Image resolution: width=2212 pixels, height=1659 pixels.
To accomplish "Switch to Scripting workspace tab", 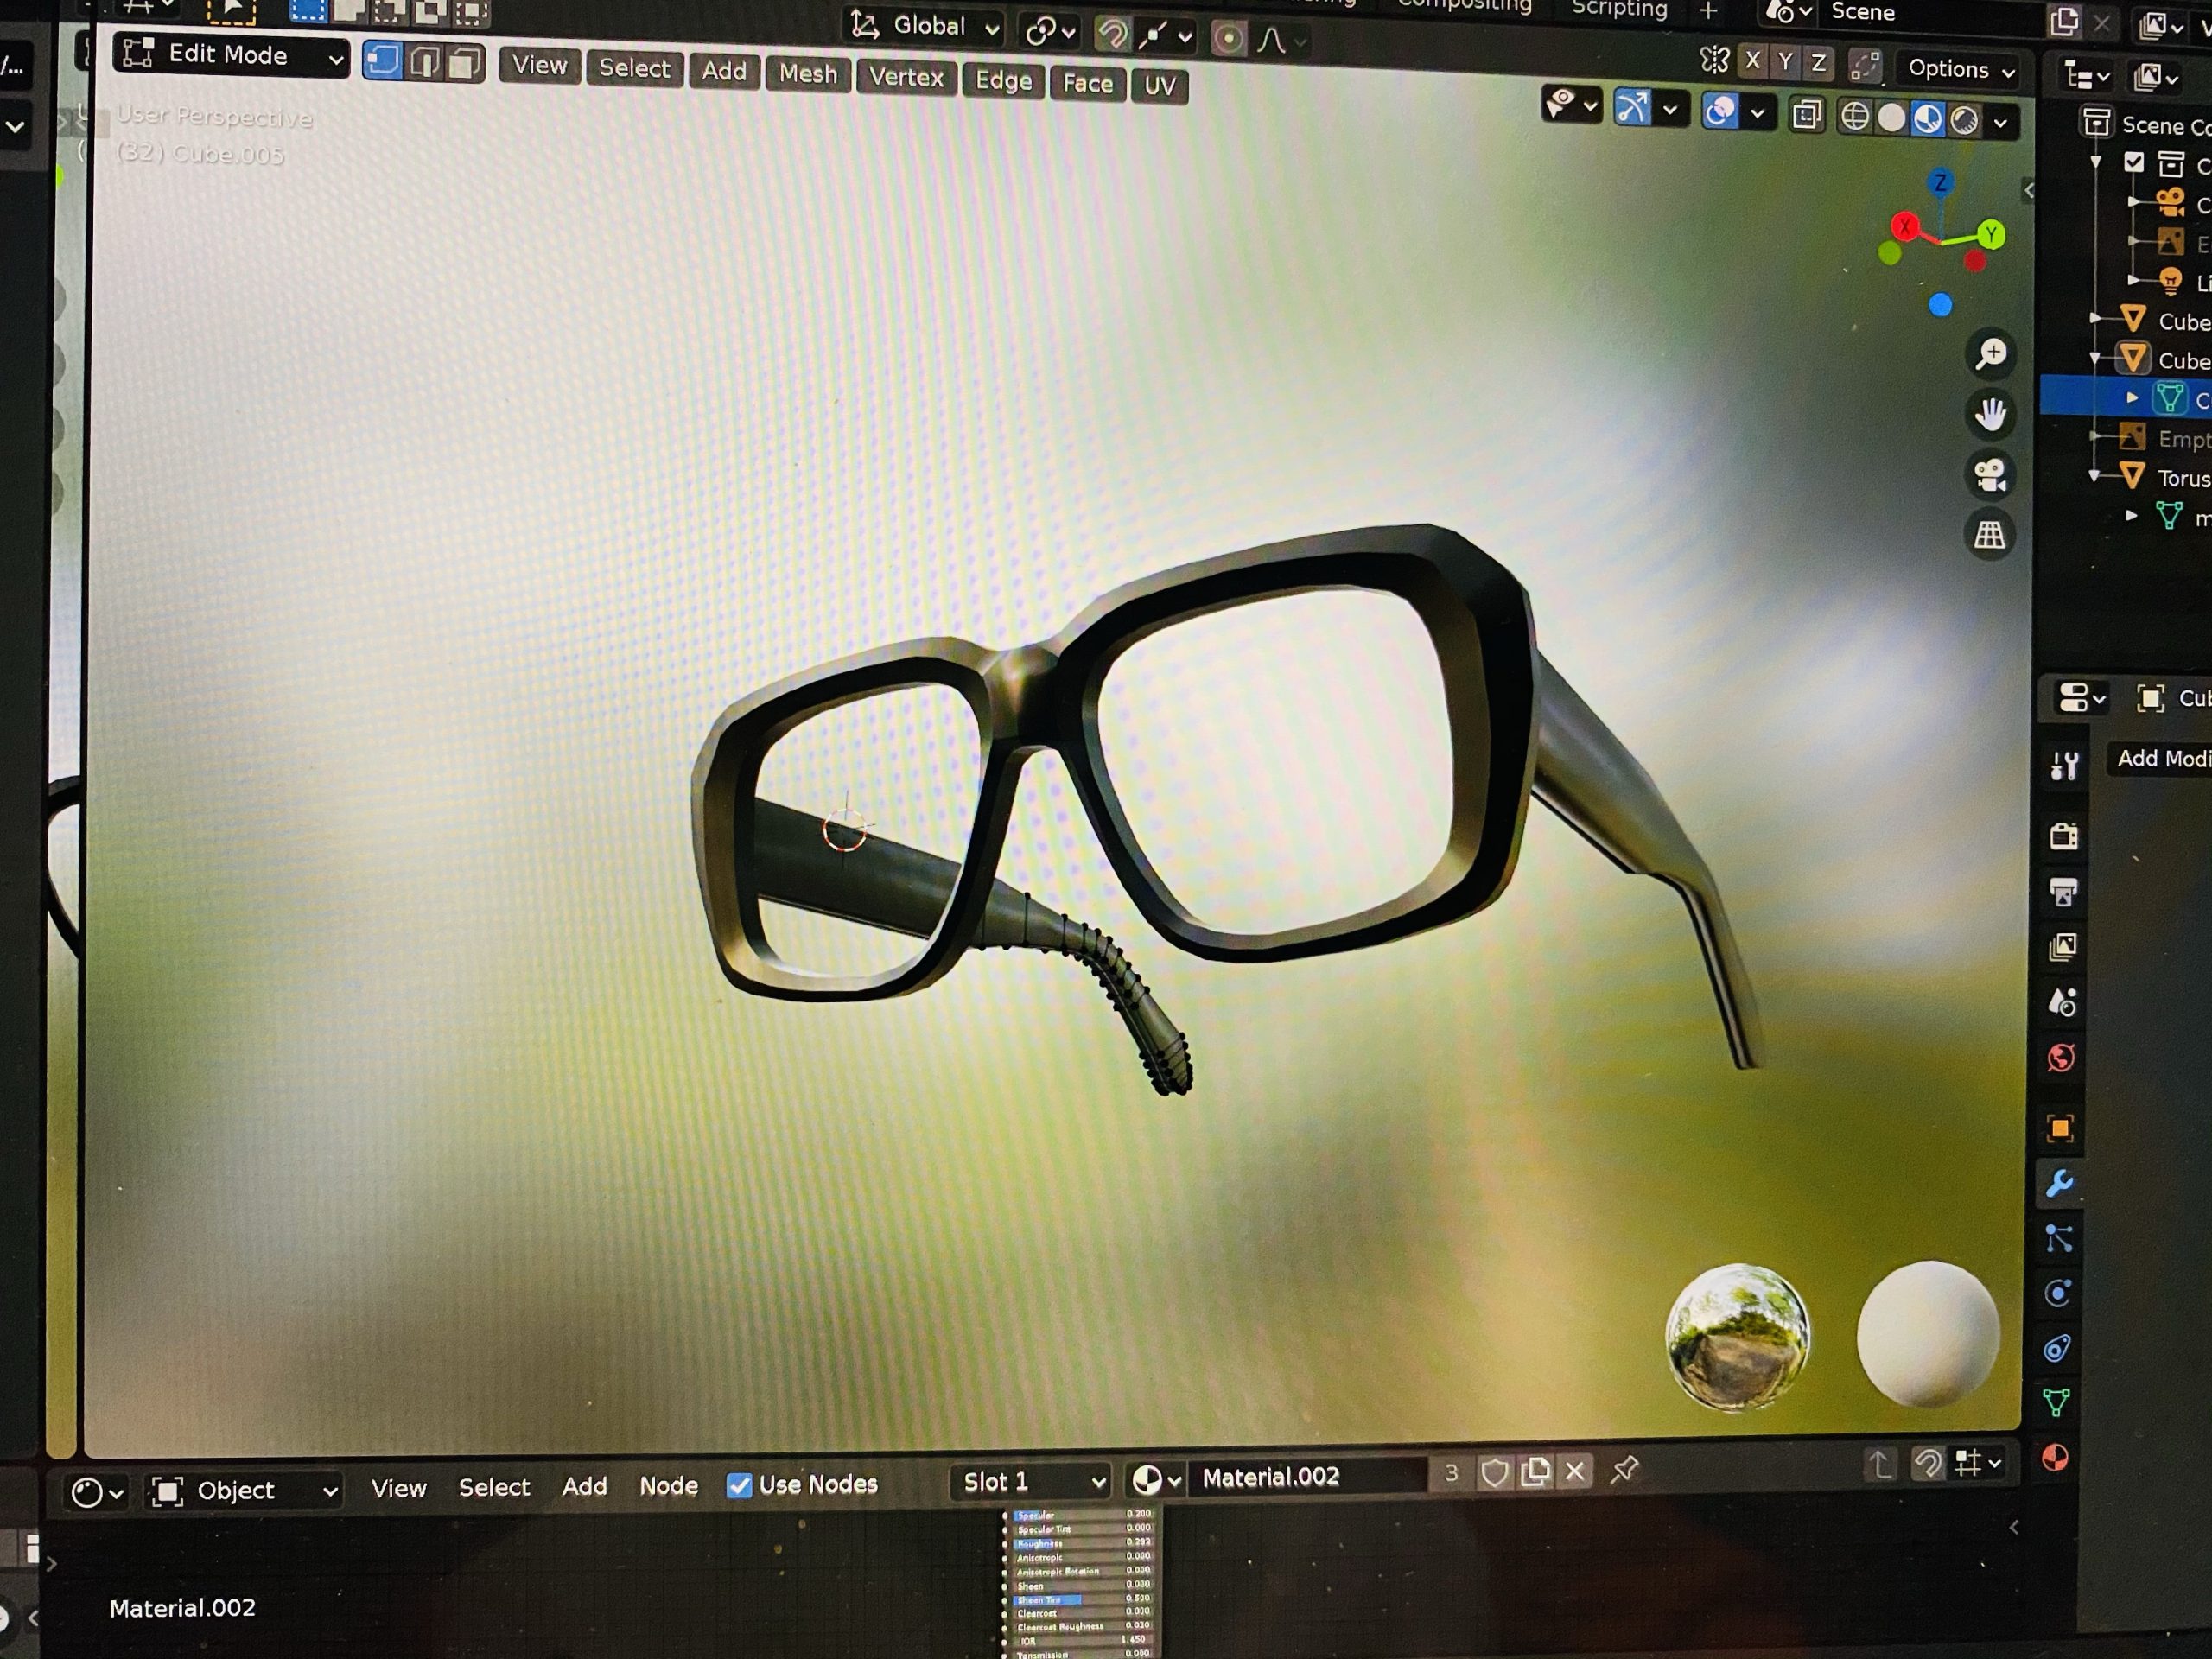I will click(1619, 10).
